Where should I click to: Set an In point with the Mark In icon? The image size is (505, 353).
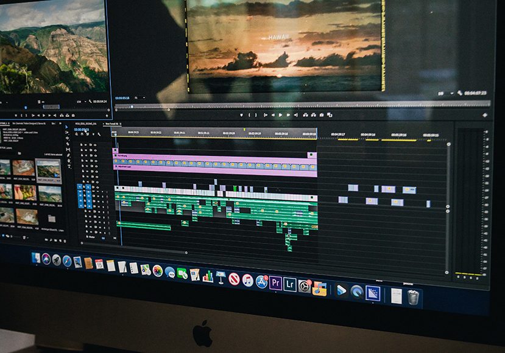tap(249, 115)
